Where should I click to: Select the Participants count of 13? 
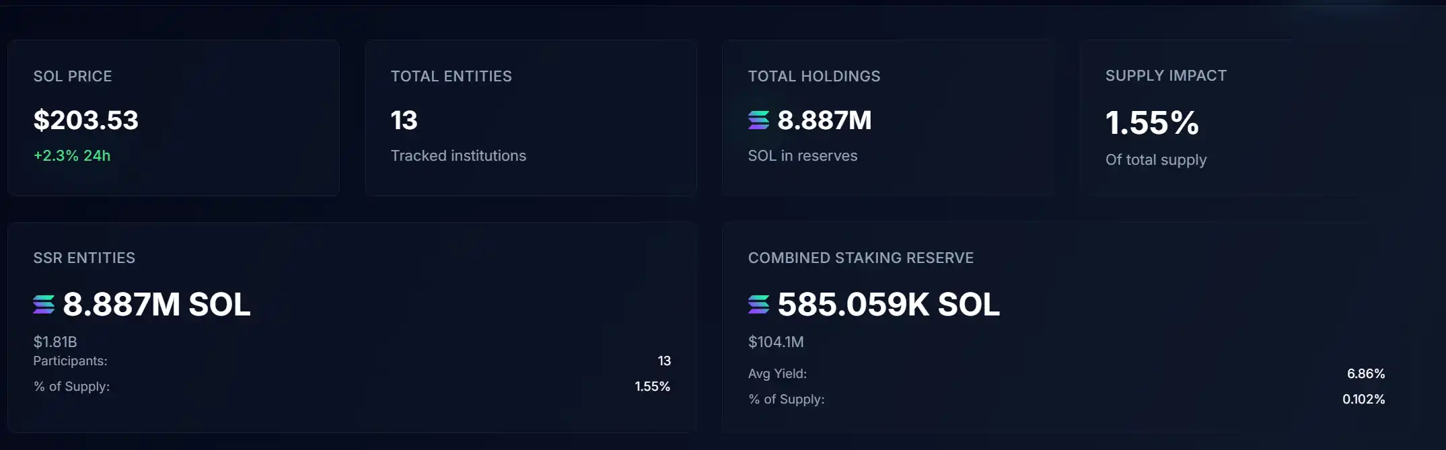(x=663, y=361)
